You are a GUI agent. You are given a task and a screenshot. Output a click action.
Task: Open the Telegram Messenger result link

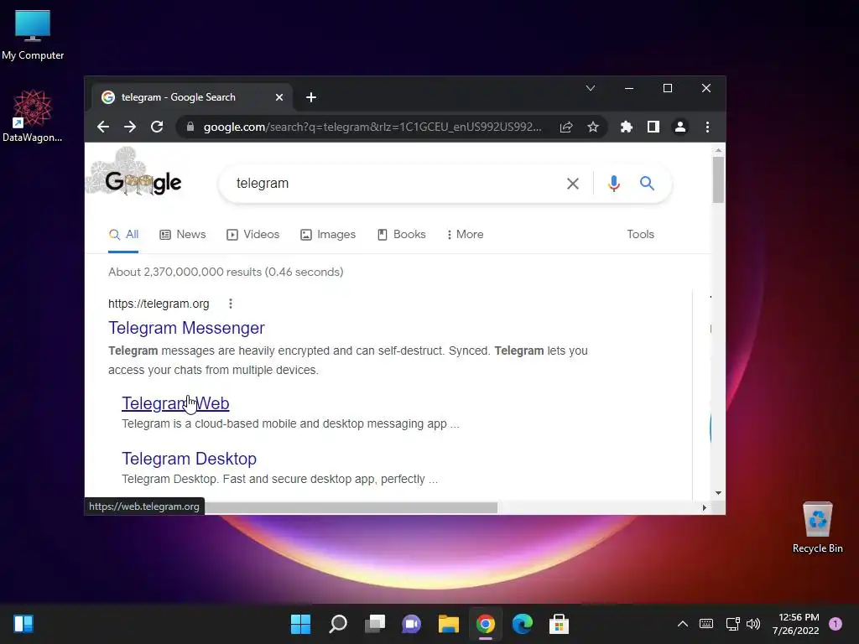coord(186,328)
